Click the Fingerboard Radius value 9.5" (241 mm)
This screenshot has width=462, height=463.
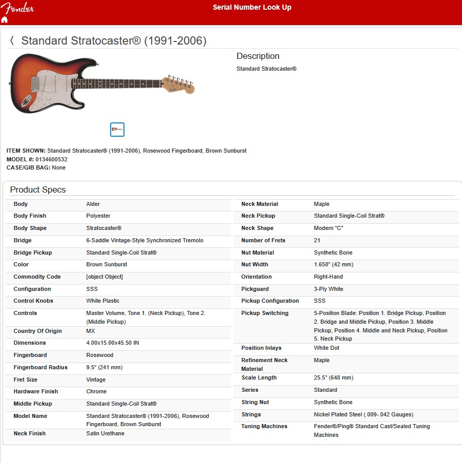point(104,367)
